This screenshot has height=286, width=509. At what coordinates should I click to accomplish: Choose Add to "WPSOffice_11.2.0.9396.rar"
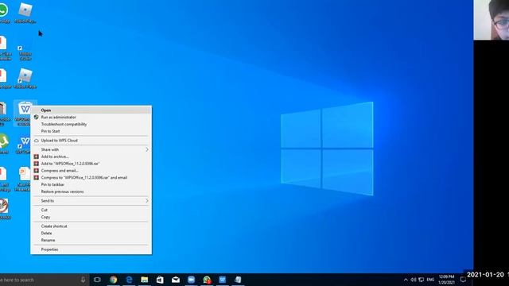pos(91,164)
